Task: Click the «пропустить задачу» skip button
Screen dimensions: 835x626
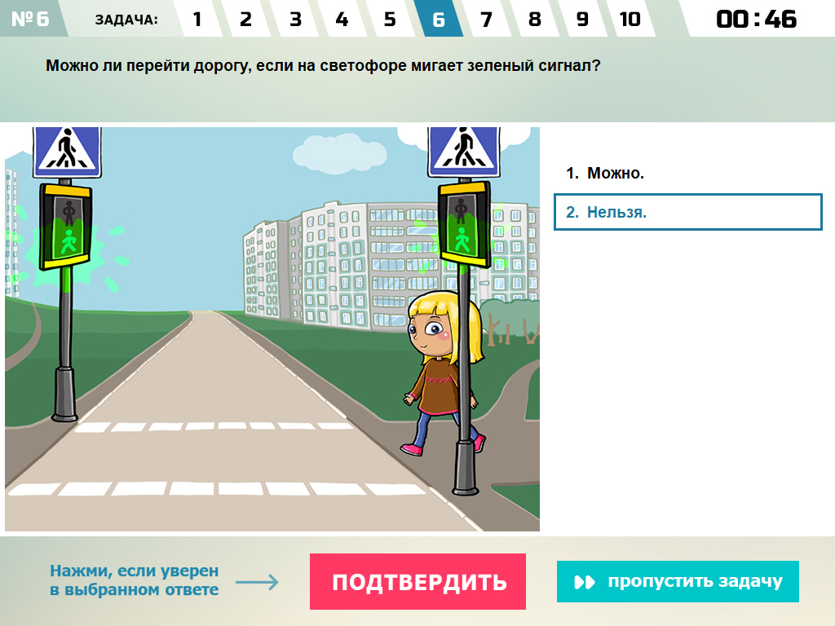Action: point(678,582)
